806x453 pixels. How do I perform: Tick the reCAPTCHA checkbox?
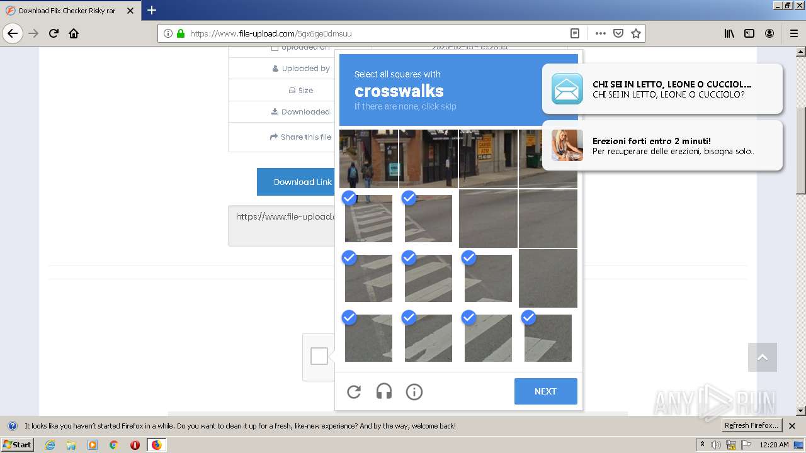(319, 356)
